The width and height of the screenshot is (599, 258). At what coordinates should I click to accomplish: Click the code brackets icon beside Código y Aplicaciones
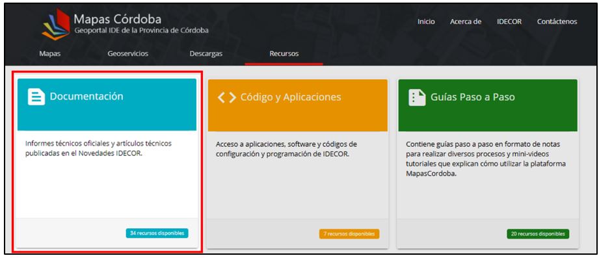click(227, 97)
